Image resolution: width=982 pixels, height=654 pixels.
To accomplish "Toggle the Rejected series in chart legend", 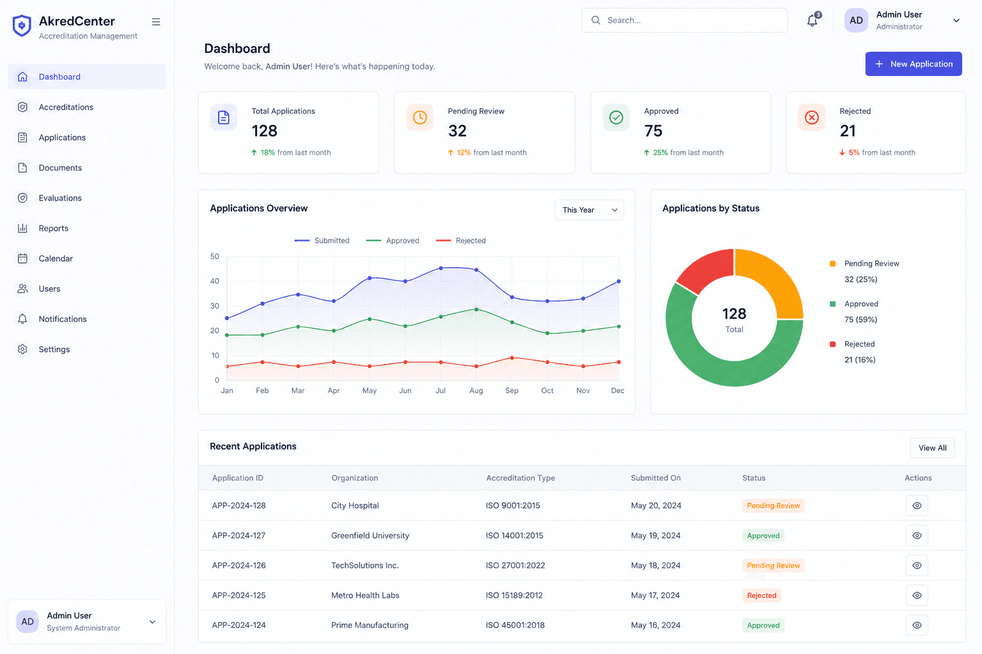I will click(x=460, y=241).
